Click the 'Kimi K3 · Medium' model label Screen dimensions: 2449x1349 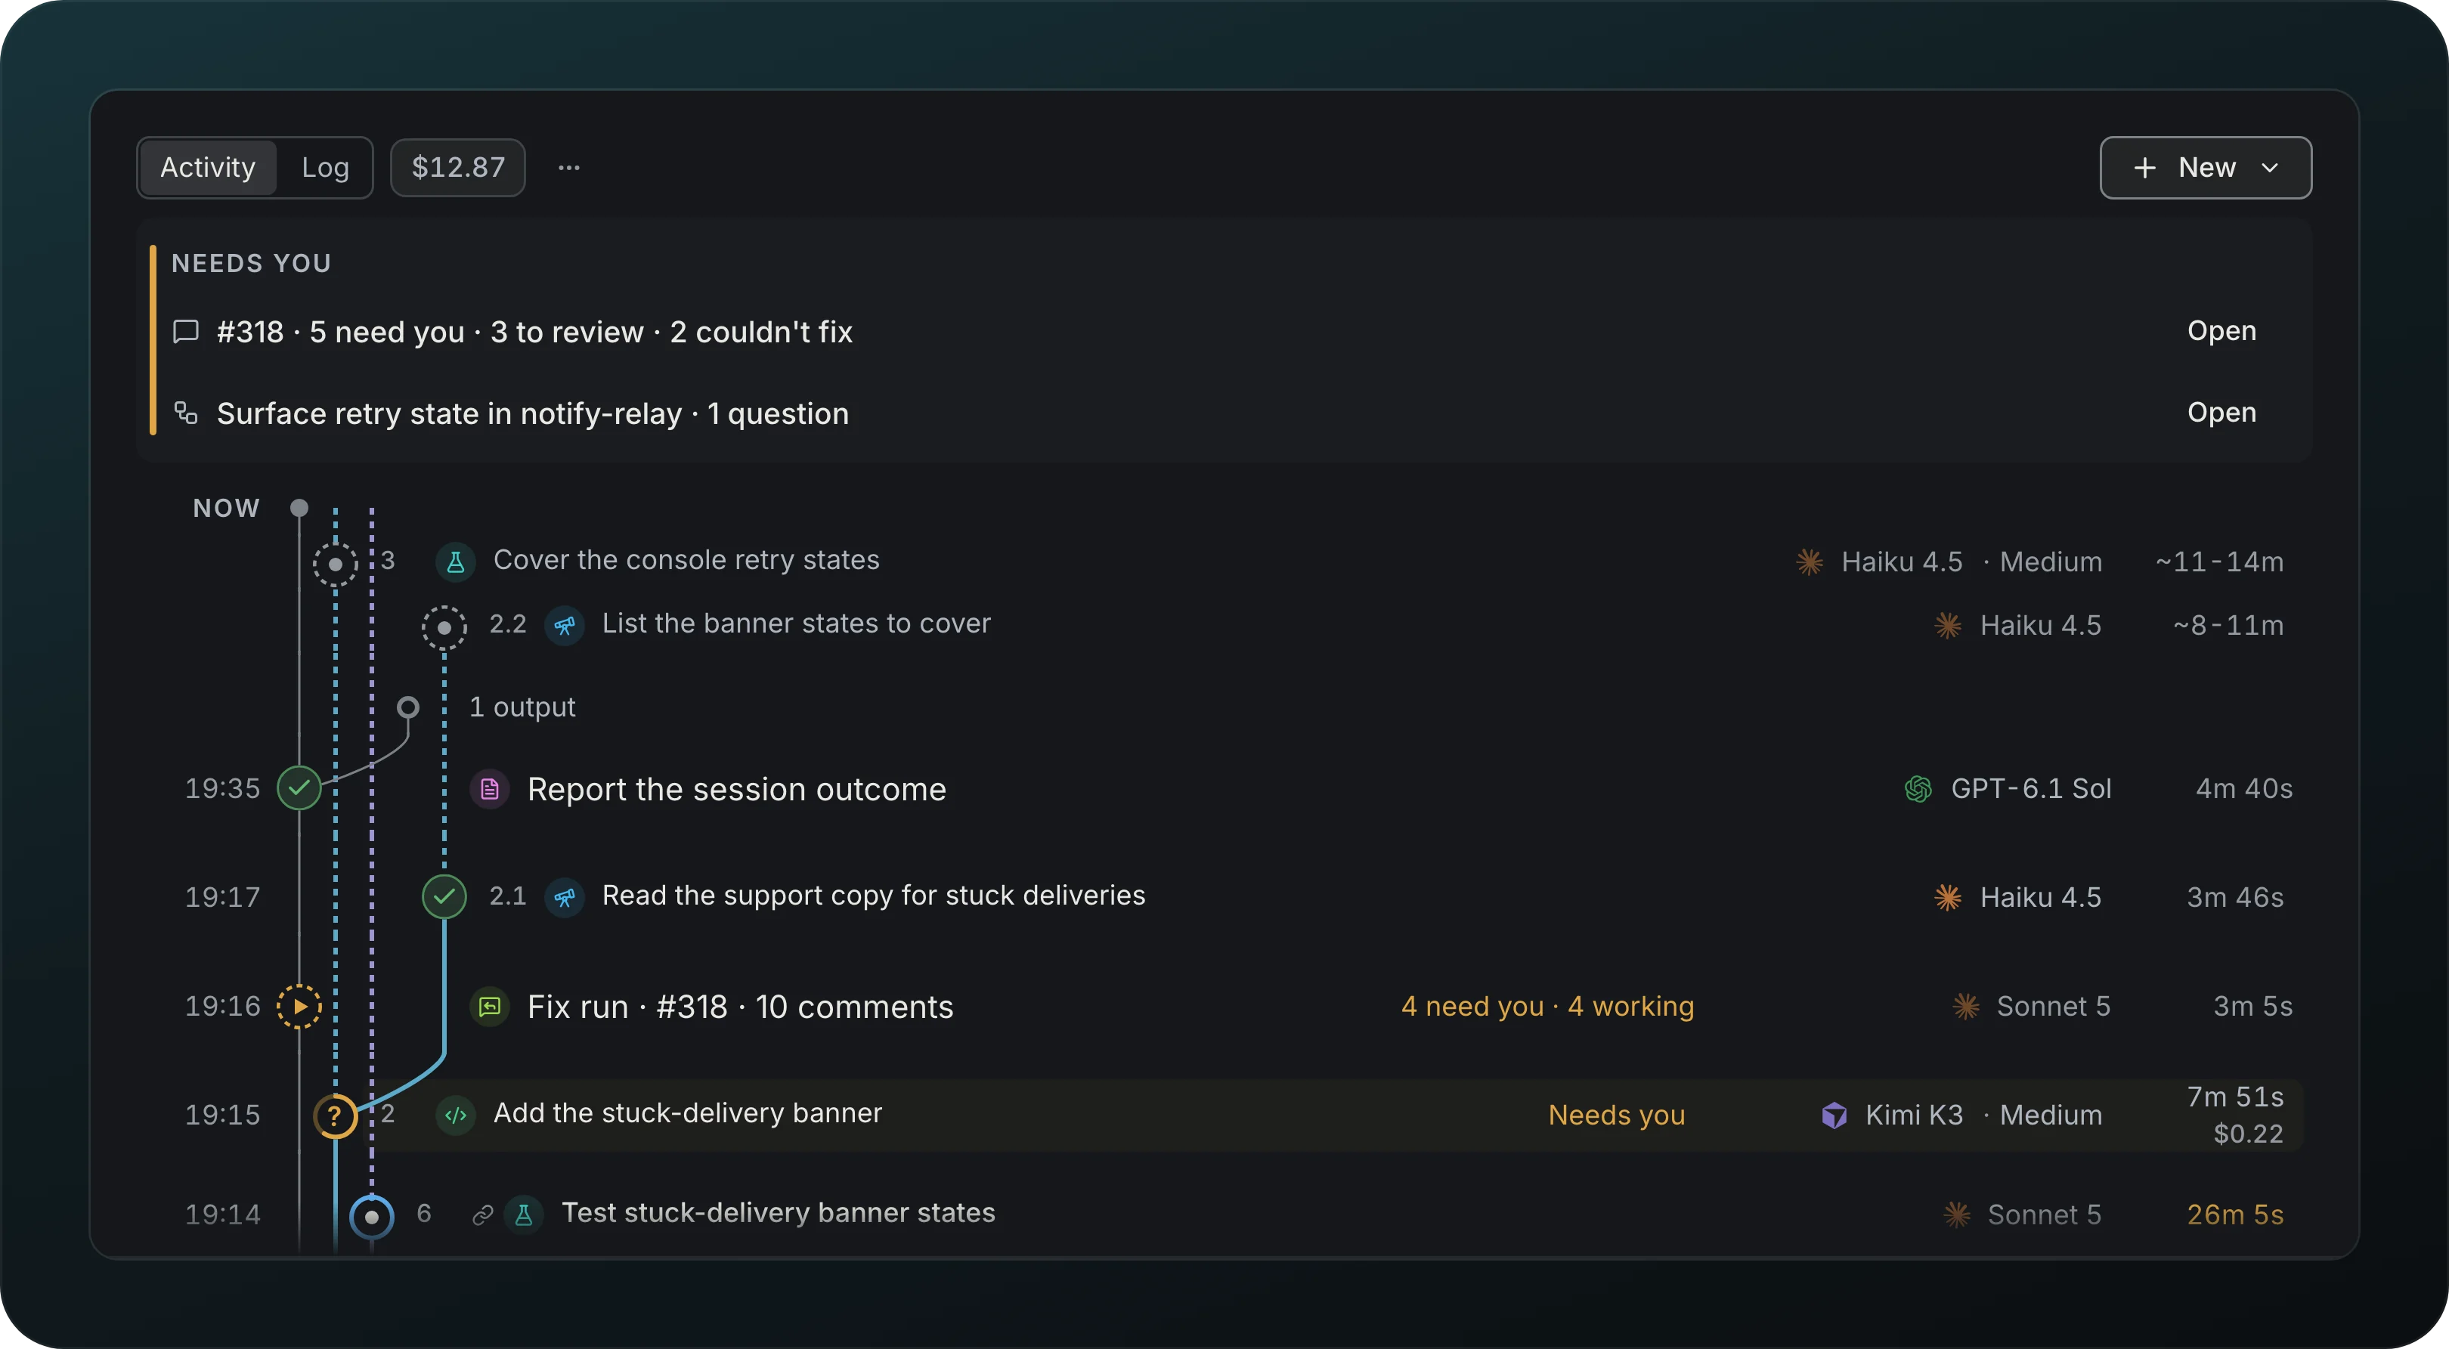point(1983,1115)
